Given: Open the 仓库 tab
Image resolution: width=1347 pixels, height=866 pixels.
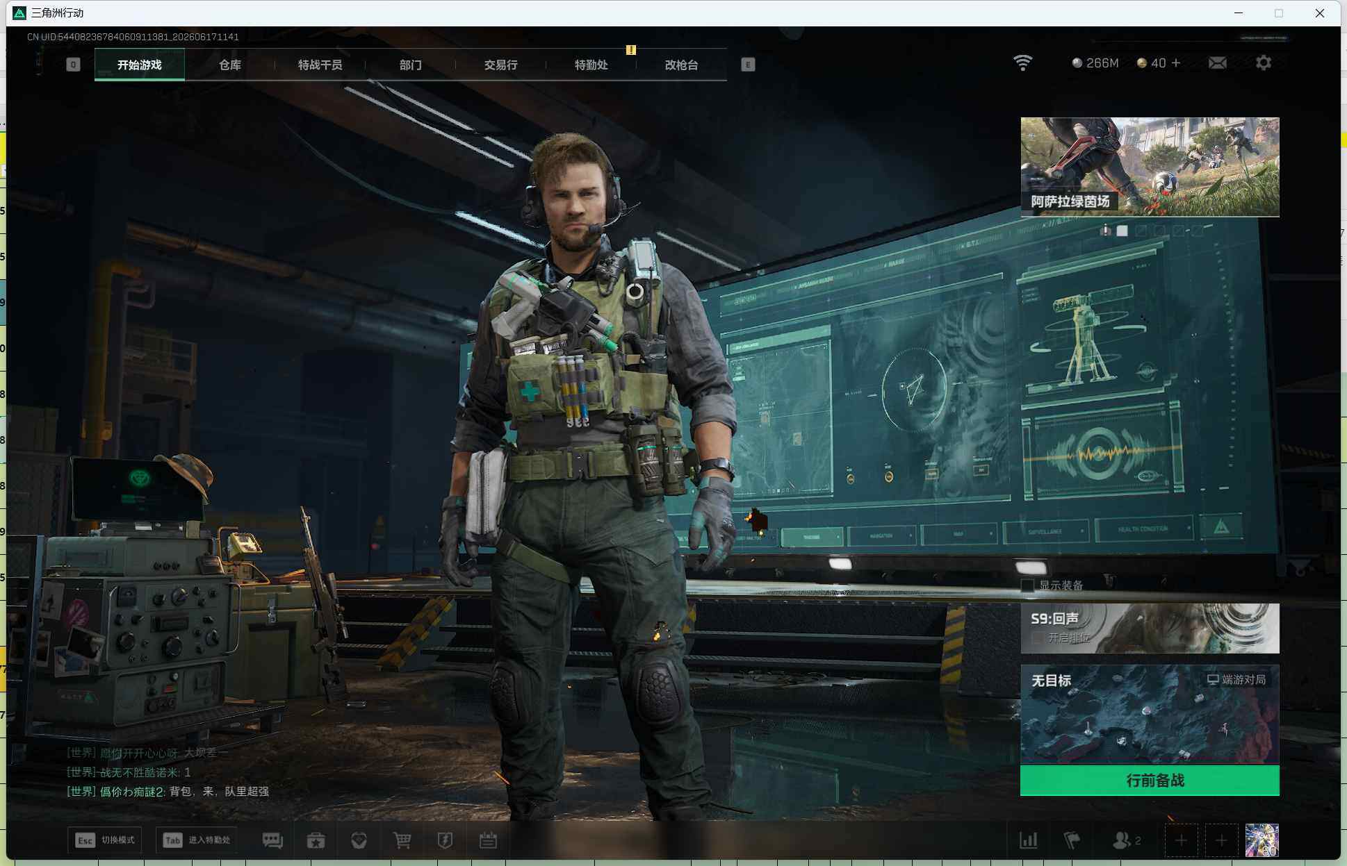Looking at the screenshot, I should [x=230, y=65].
